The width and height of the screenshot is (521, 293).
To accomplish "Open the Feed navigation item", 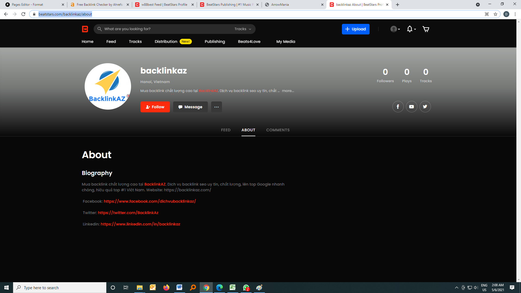I will point(111,42).
